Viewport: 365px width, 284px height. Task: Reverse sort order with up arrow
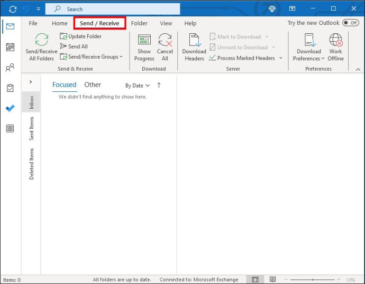(x=159, y=85)
